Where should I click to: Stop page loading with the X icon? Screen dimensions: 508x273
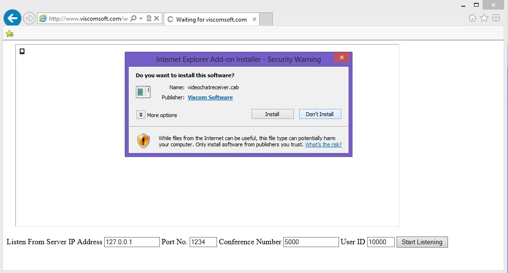[x=157, y=19]
